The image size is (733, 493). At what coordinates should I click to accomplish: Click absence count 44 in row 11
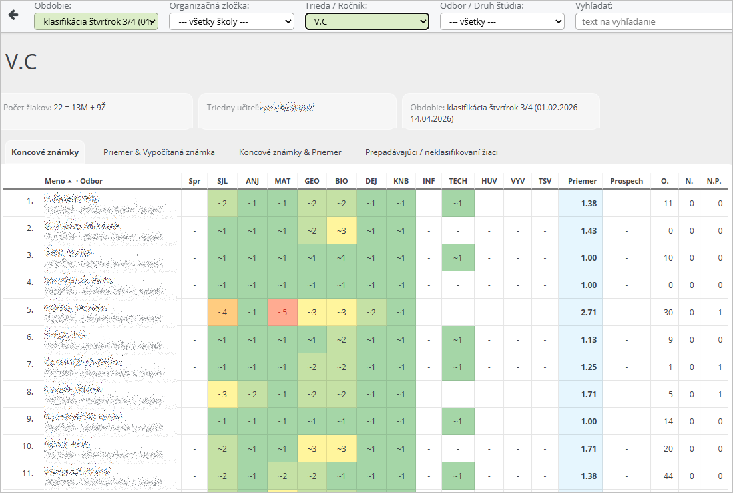667,476
